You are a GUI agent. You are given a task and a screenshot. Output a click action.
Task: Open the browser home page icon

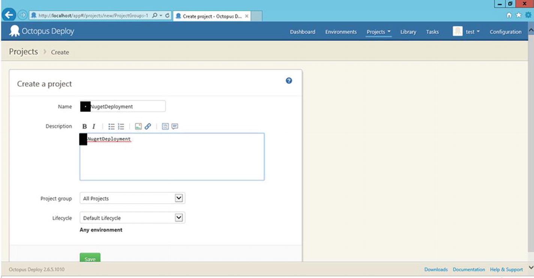coord(509,15)
